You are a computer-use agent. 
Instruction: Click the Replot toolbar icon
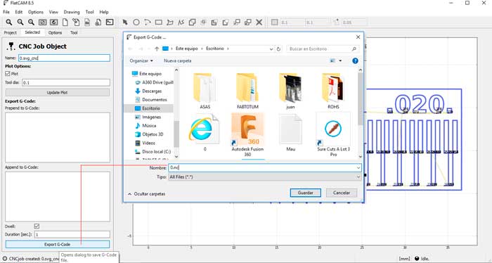(x=54, y=23)
